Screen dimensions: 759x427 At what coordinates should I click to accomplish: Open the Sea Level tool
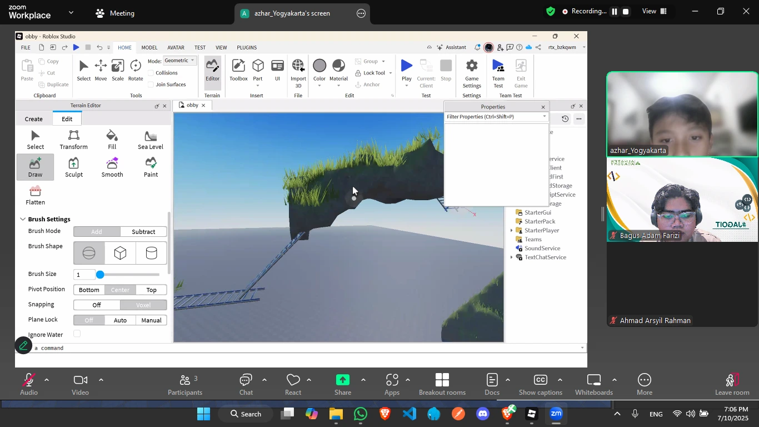tap(150, 140)
